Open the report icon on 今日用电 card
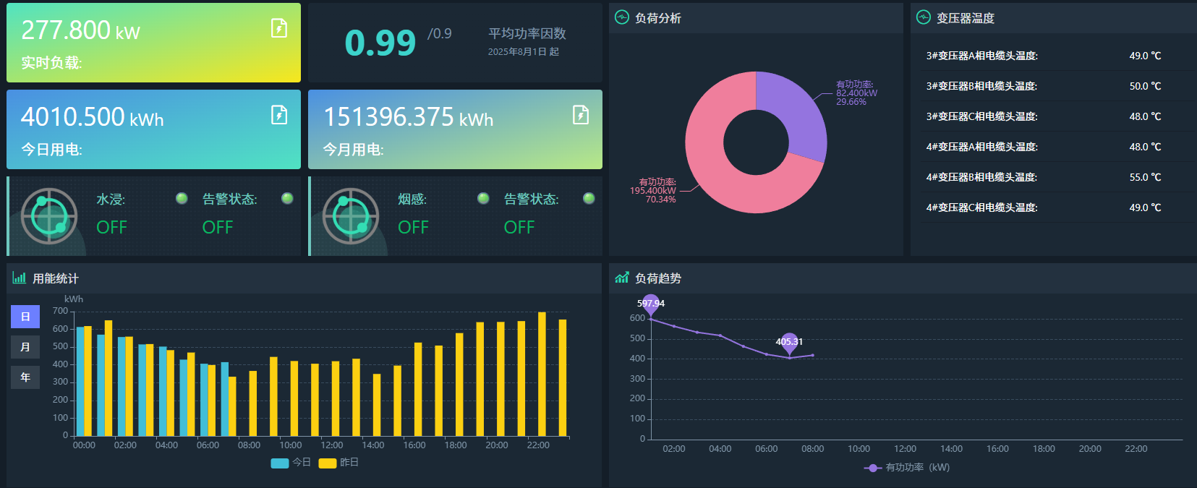 (x=278, y=115)
